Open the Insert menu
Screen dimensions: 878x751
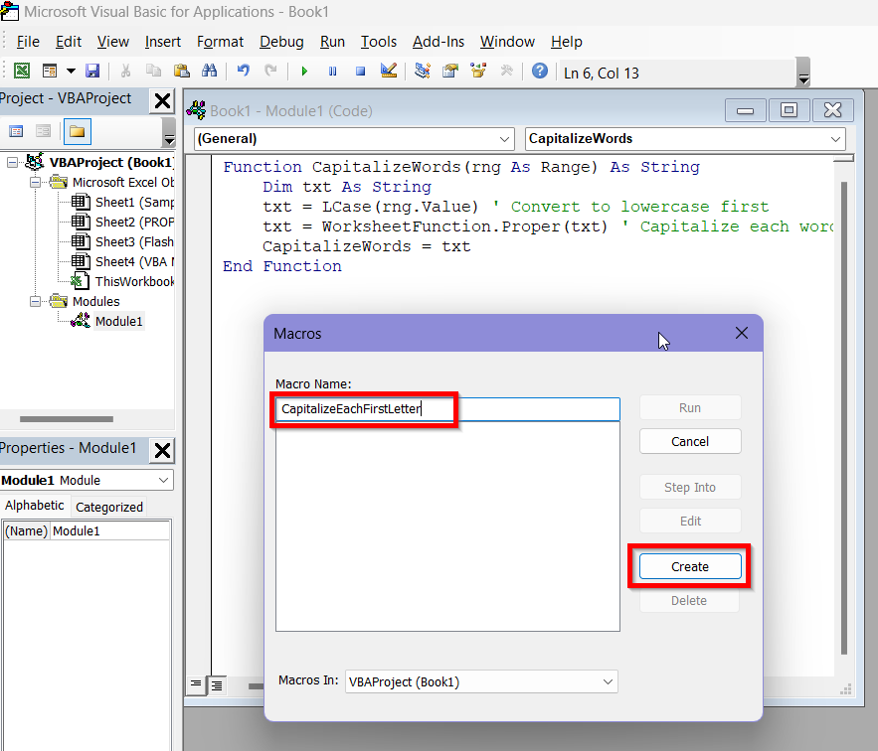pos(163,42)
